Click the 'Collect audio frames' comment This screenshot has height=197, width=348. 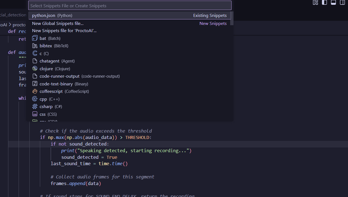click(x=103, y=177)
